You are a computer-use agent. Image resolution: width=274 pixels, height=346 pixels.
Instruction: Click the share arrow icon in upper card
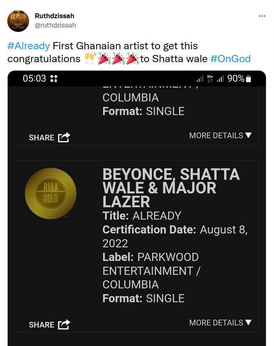pyautogui.click(x=64, y=137)
